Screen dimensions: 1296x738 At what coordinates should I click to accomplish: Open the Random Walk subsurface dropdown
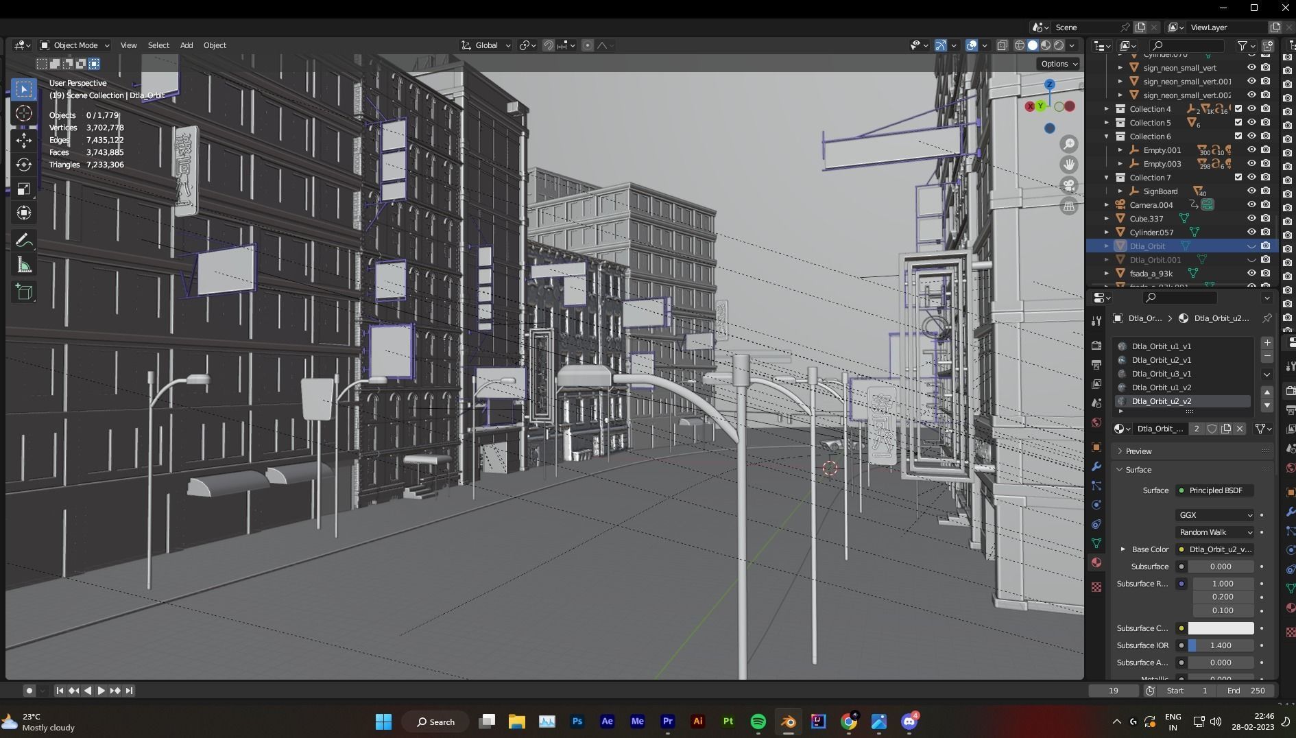(x=1214, y=532)
